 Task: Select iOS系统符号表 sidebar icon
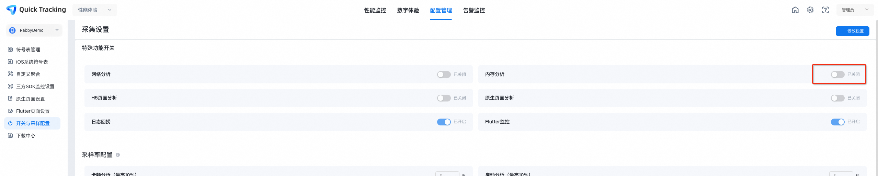[x=10, y=62]
